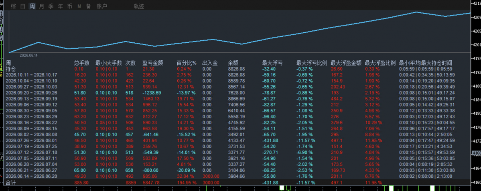Click the holding time 0:05:59 | 0:05:59 | 0:05:59
Image resolution: width=481 pixels, height=191 pixels.
click(x=426, y=69)
